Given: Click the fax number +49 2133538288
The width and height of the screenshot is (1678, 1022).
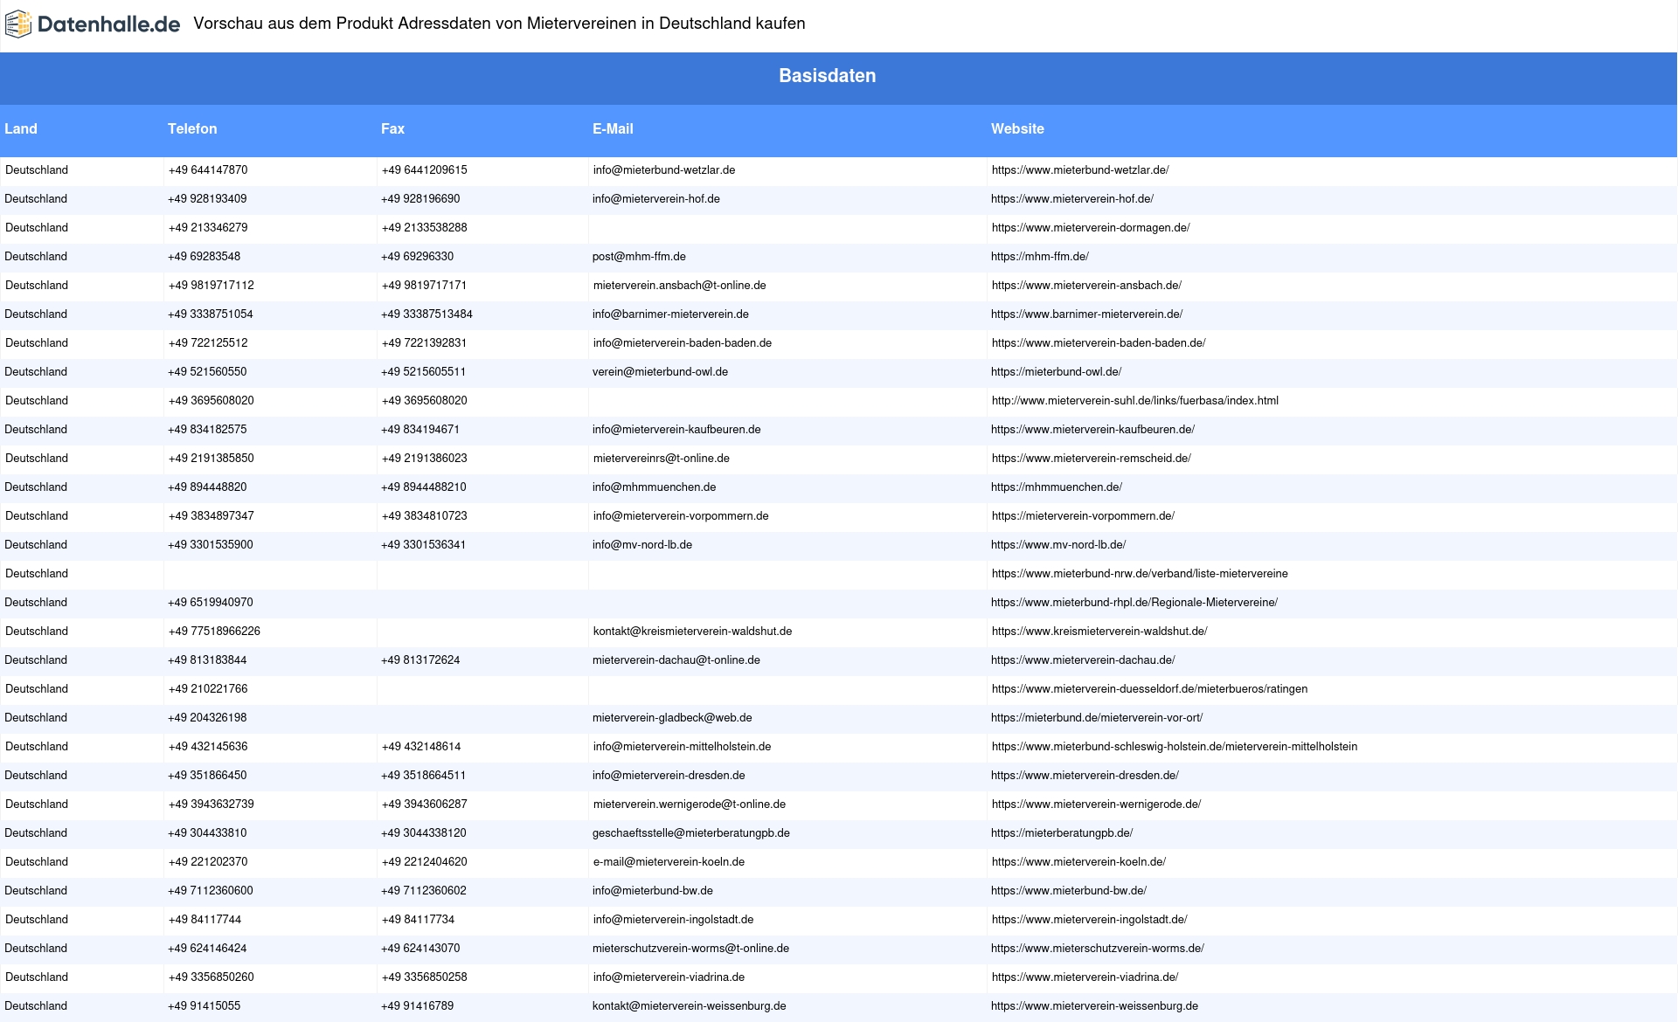Looking at the screenshot, I should [x=425, y=228].
